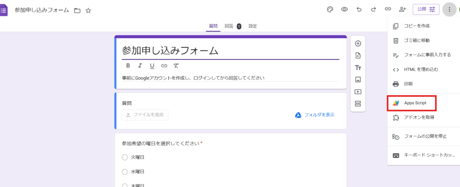Add title and description icon
460x187 pixels.
(358, 68)
